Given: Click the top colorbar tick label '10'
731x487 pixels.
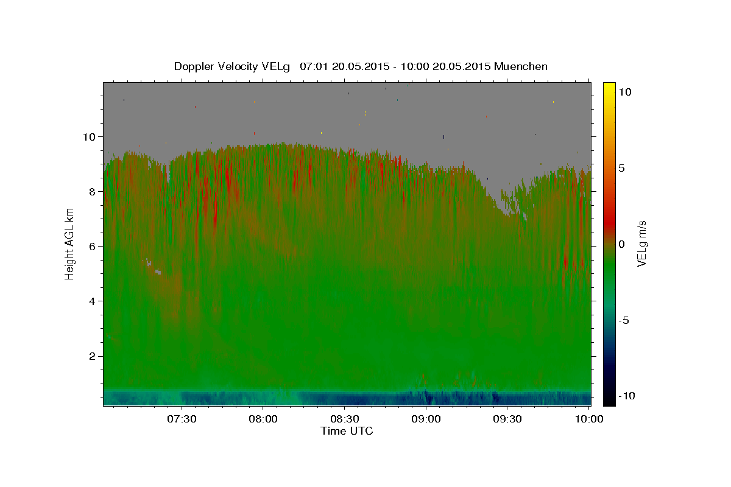Looking at the screenshot, I should click(x=625, y=92).
